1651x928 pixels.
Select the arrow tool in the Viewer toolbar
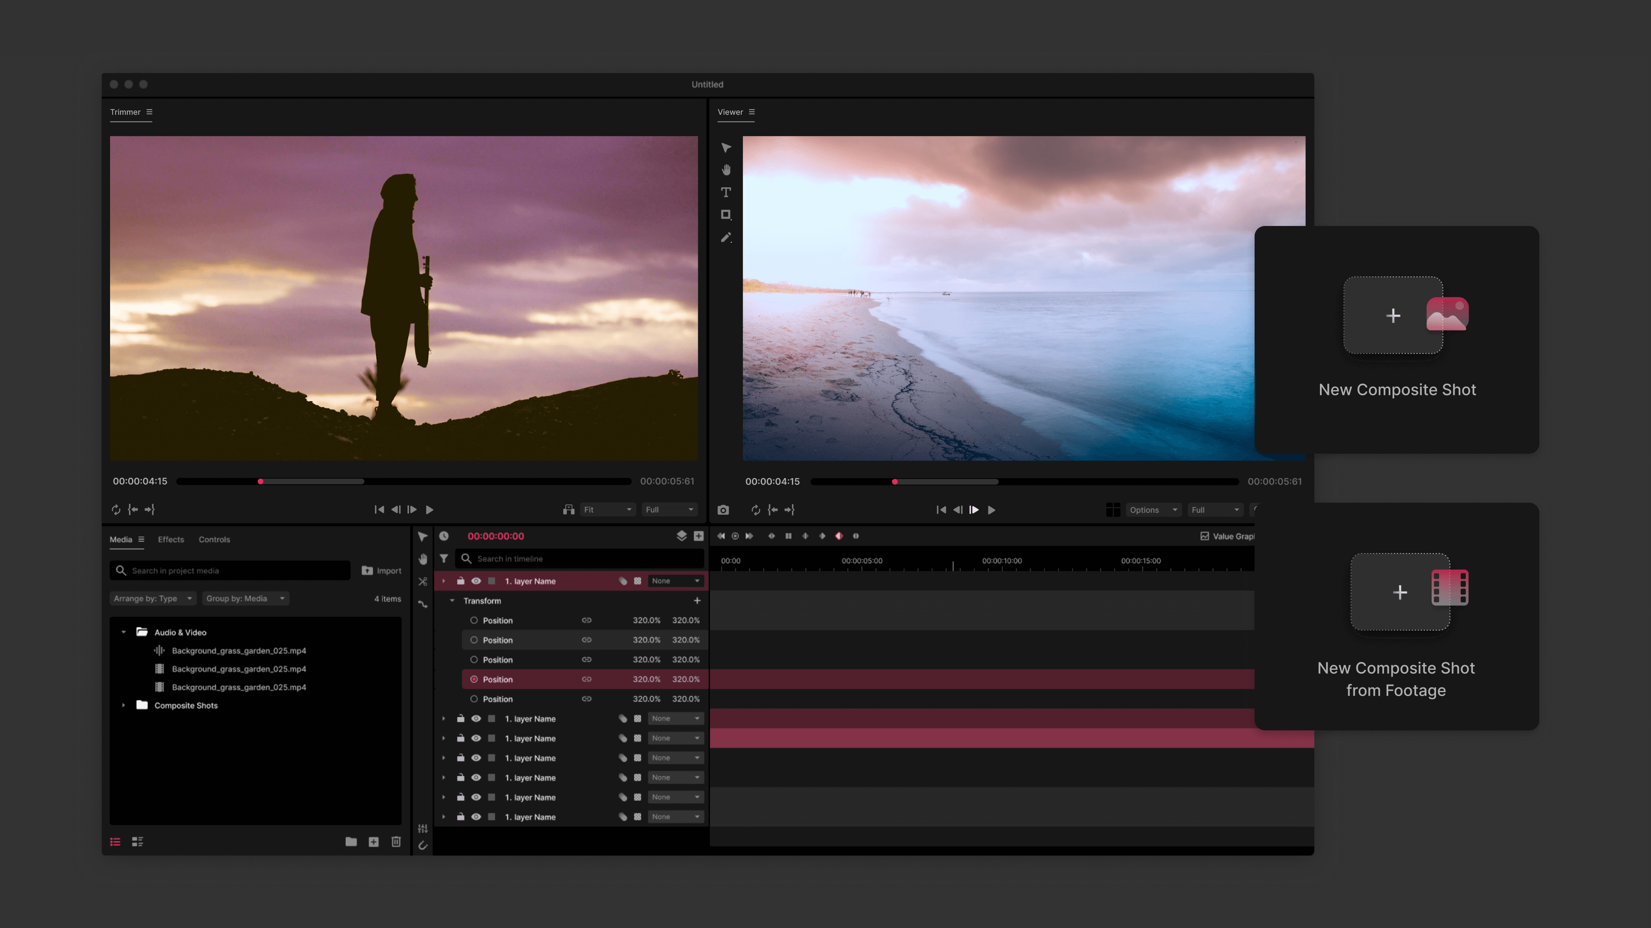point(725,148)
